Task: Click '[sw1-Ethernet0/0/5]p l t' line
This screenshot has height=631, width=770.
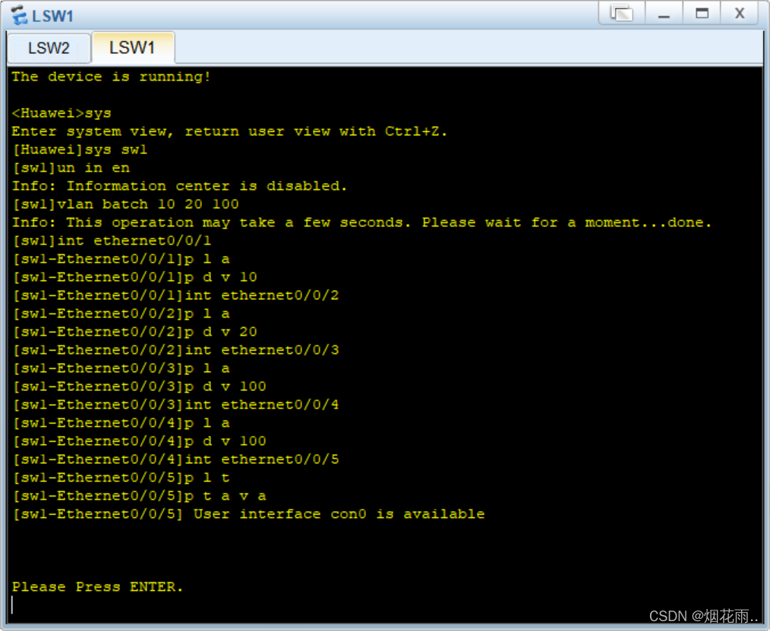Action: [x=121, y=478]
